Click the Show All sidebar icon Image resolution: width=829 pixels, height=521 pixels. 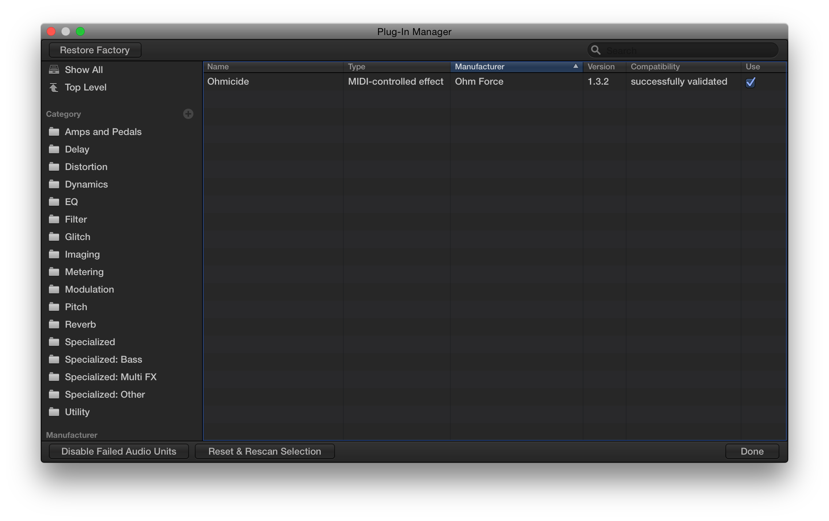click(54, 69)
